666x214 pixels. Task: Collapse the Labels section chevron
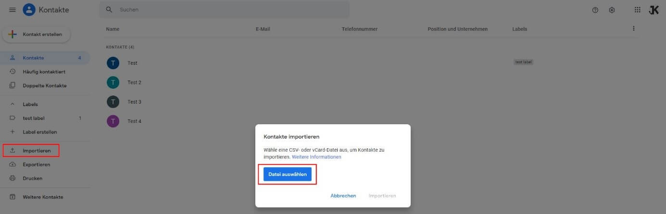tap(13, 104)
